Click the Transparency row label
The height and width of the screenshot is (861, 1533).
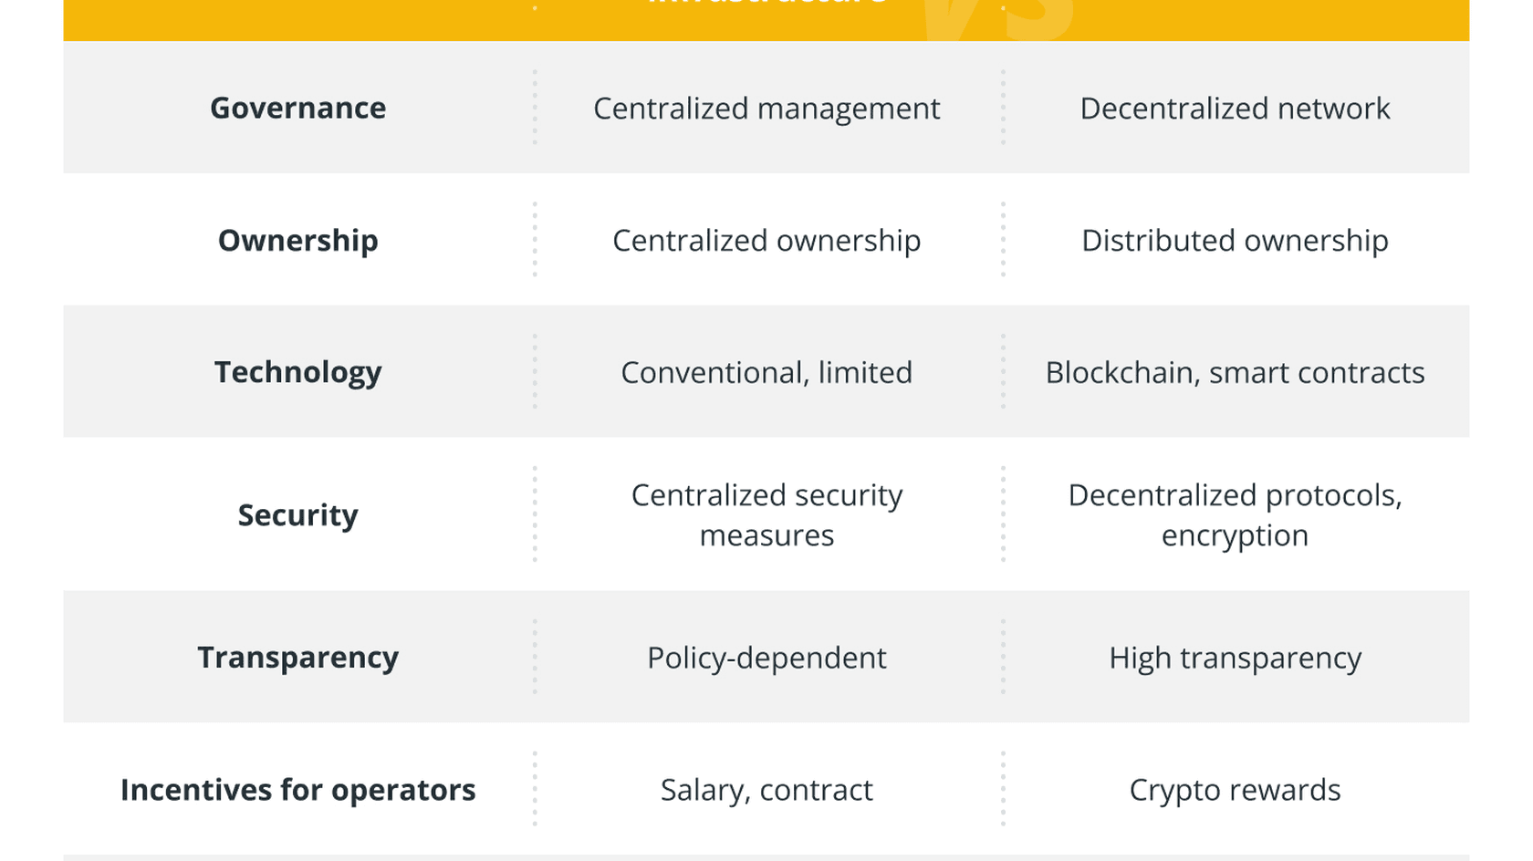point(297,658)
